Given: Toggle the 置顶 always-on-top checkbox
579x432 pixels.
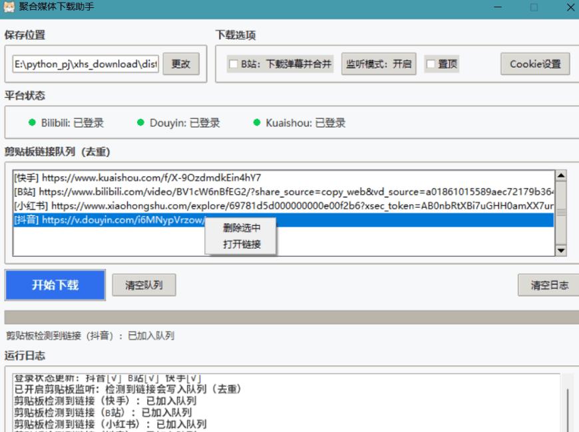Looking at the screenshot, I should pyautogui.click(x=431, y=64).
